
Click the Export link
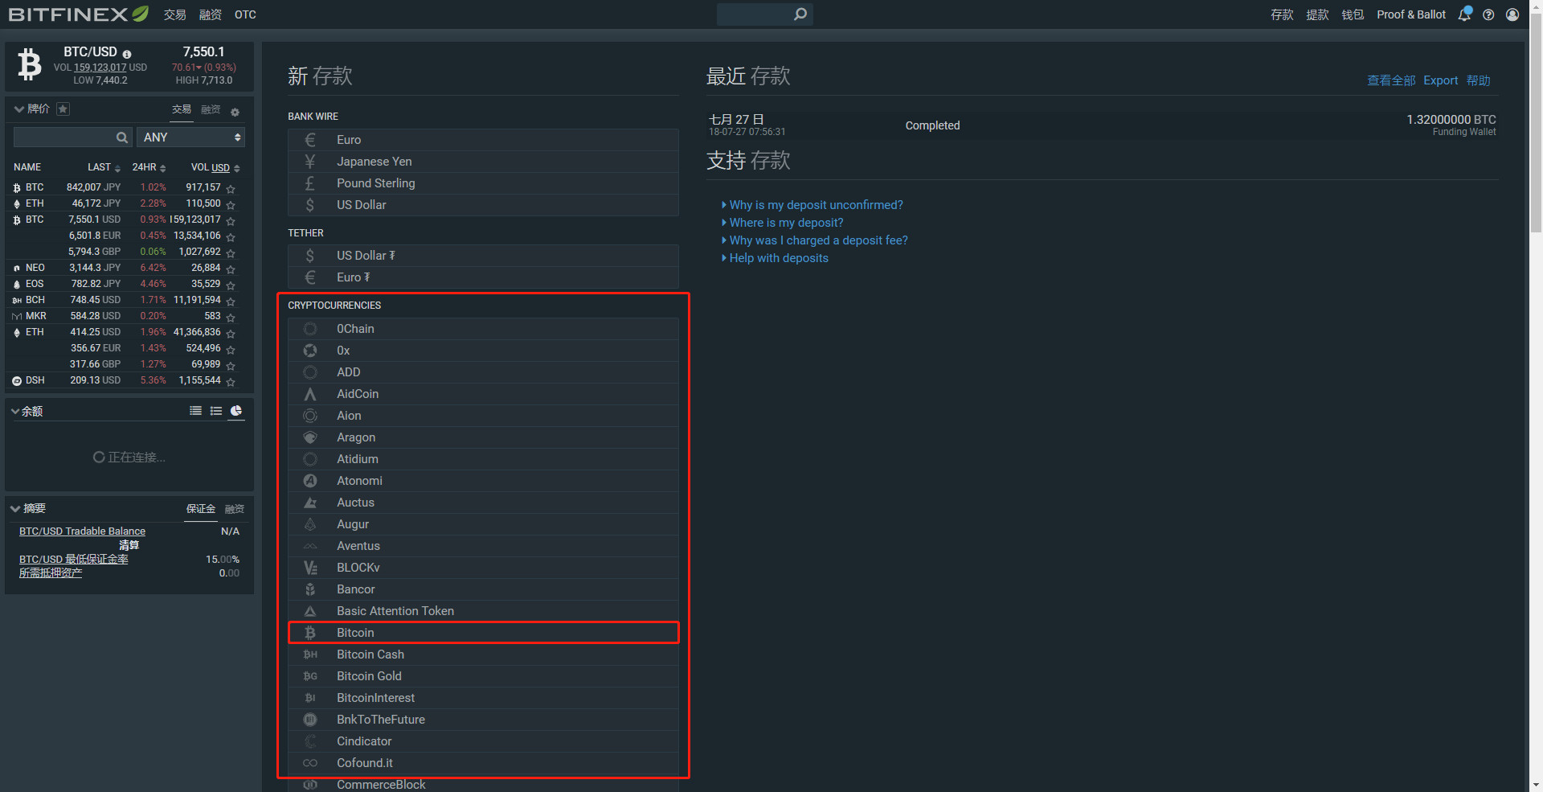coord(1440,80)
